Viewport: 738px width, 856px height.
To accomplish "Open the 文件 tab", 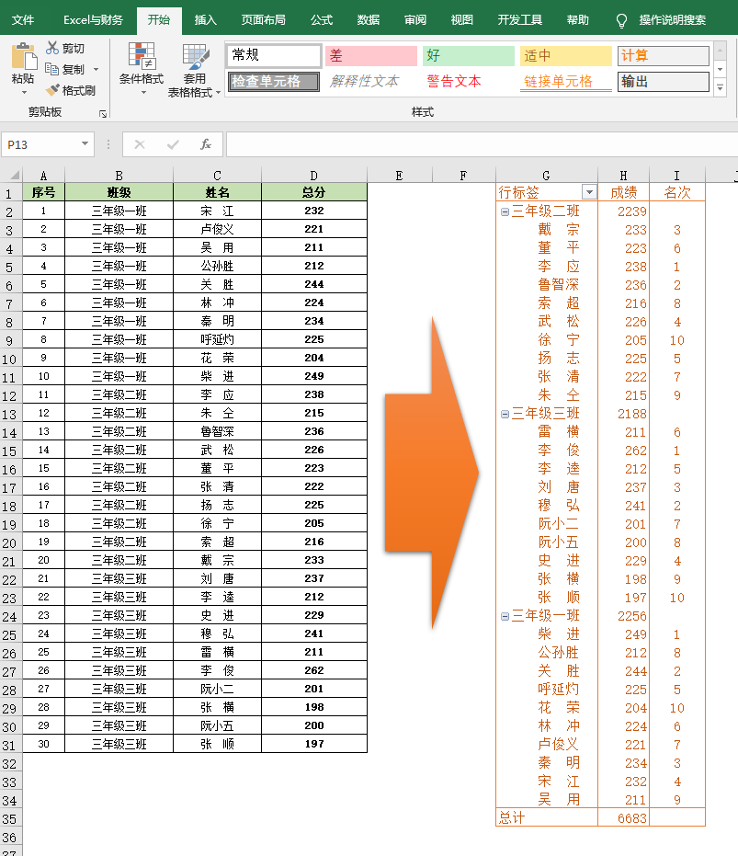I will [23, 20].
